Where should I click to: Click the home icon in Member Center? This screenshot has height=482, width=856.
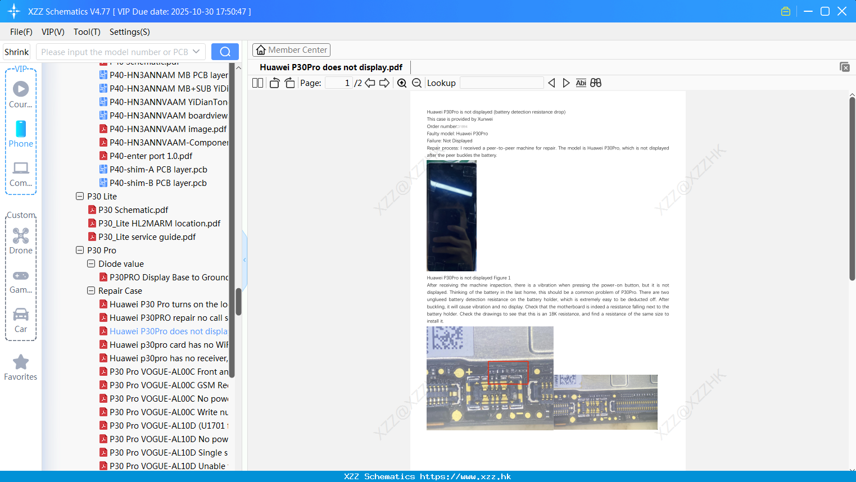coord(261,50)
